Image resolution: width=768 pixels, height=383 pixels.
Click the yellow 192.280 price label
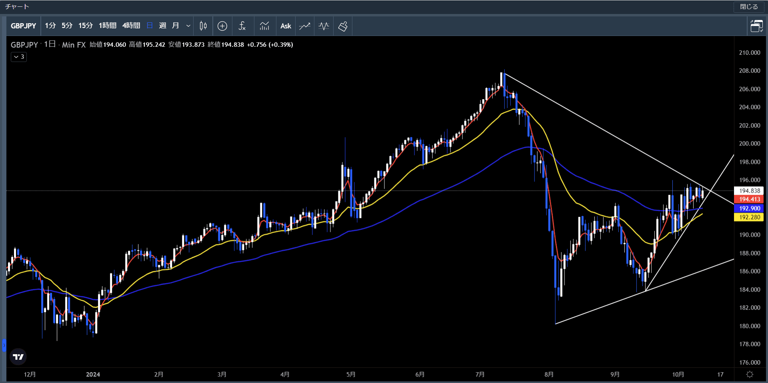coord(749,217)
